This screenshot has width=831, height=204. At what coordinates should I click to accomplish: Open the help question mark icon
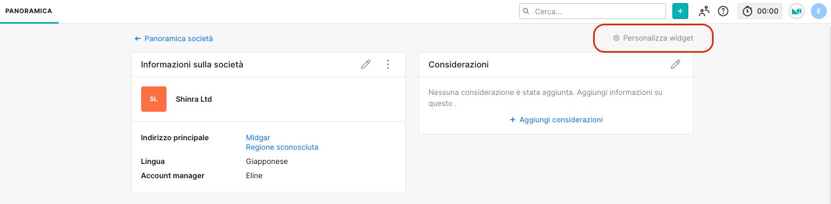(723, 11)
